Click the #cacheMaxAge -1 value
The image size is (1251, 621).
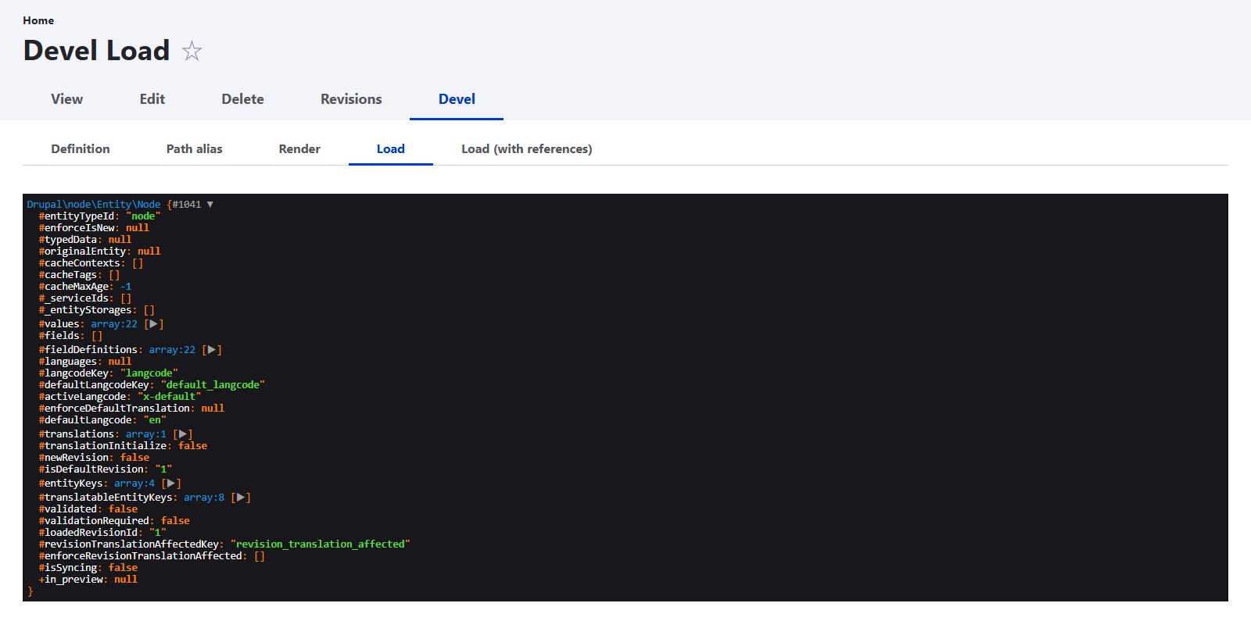pyautogui.click(x=126, y=287)
